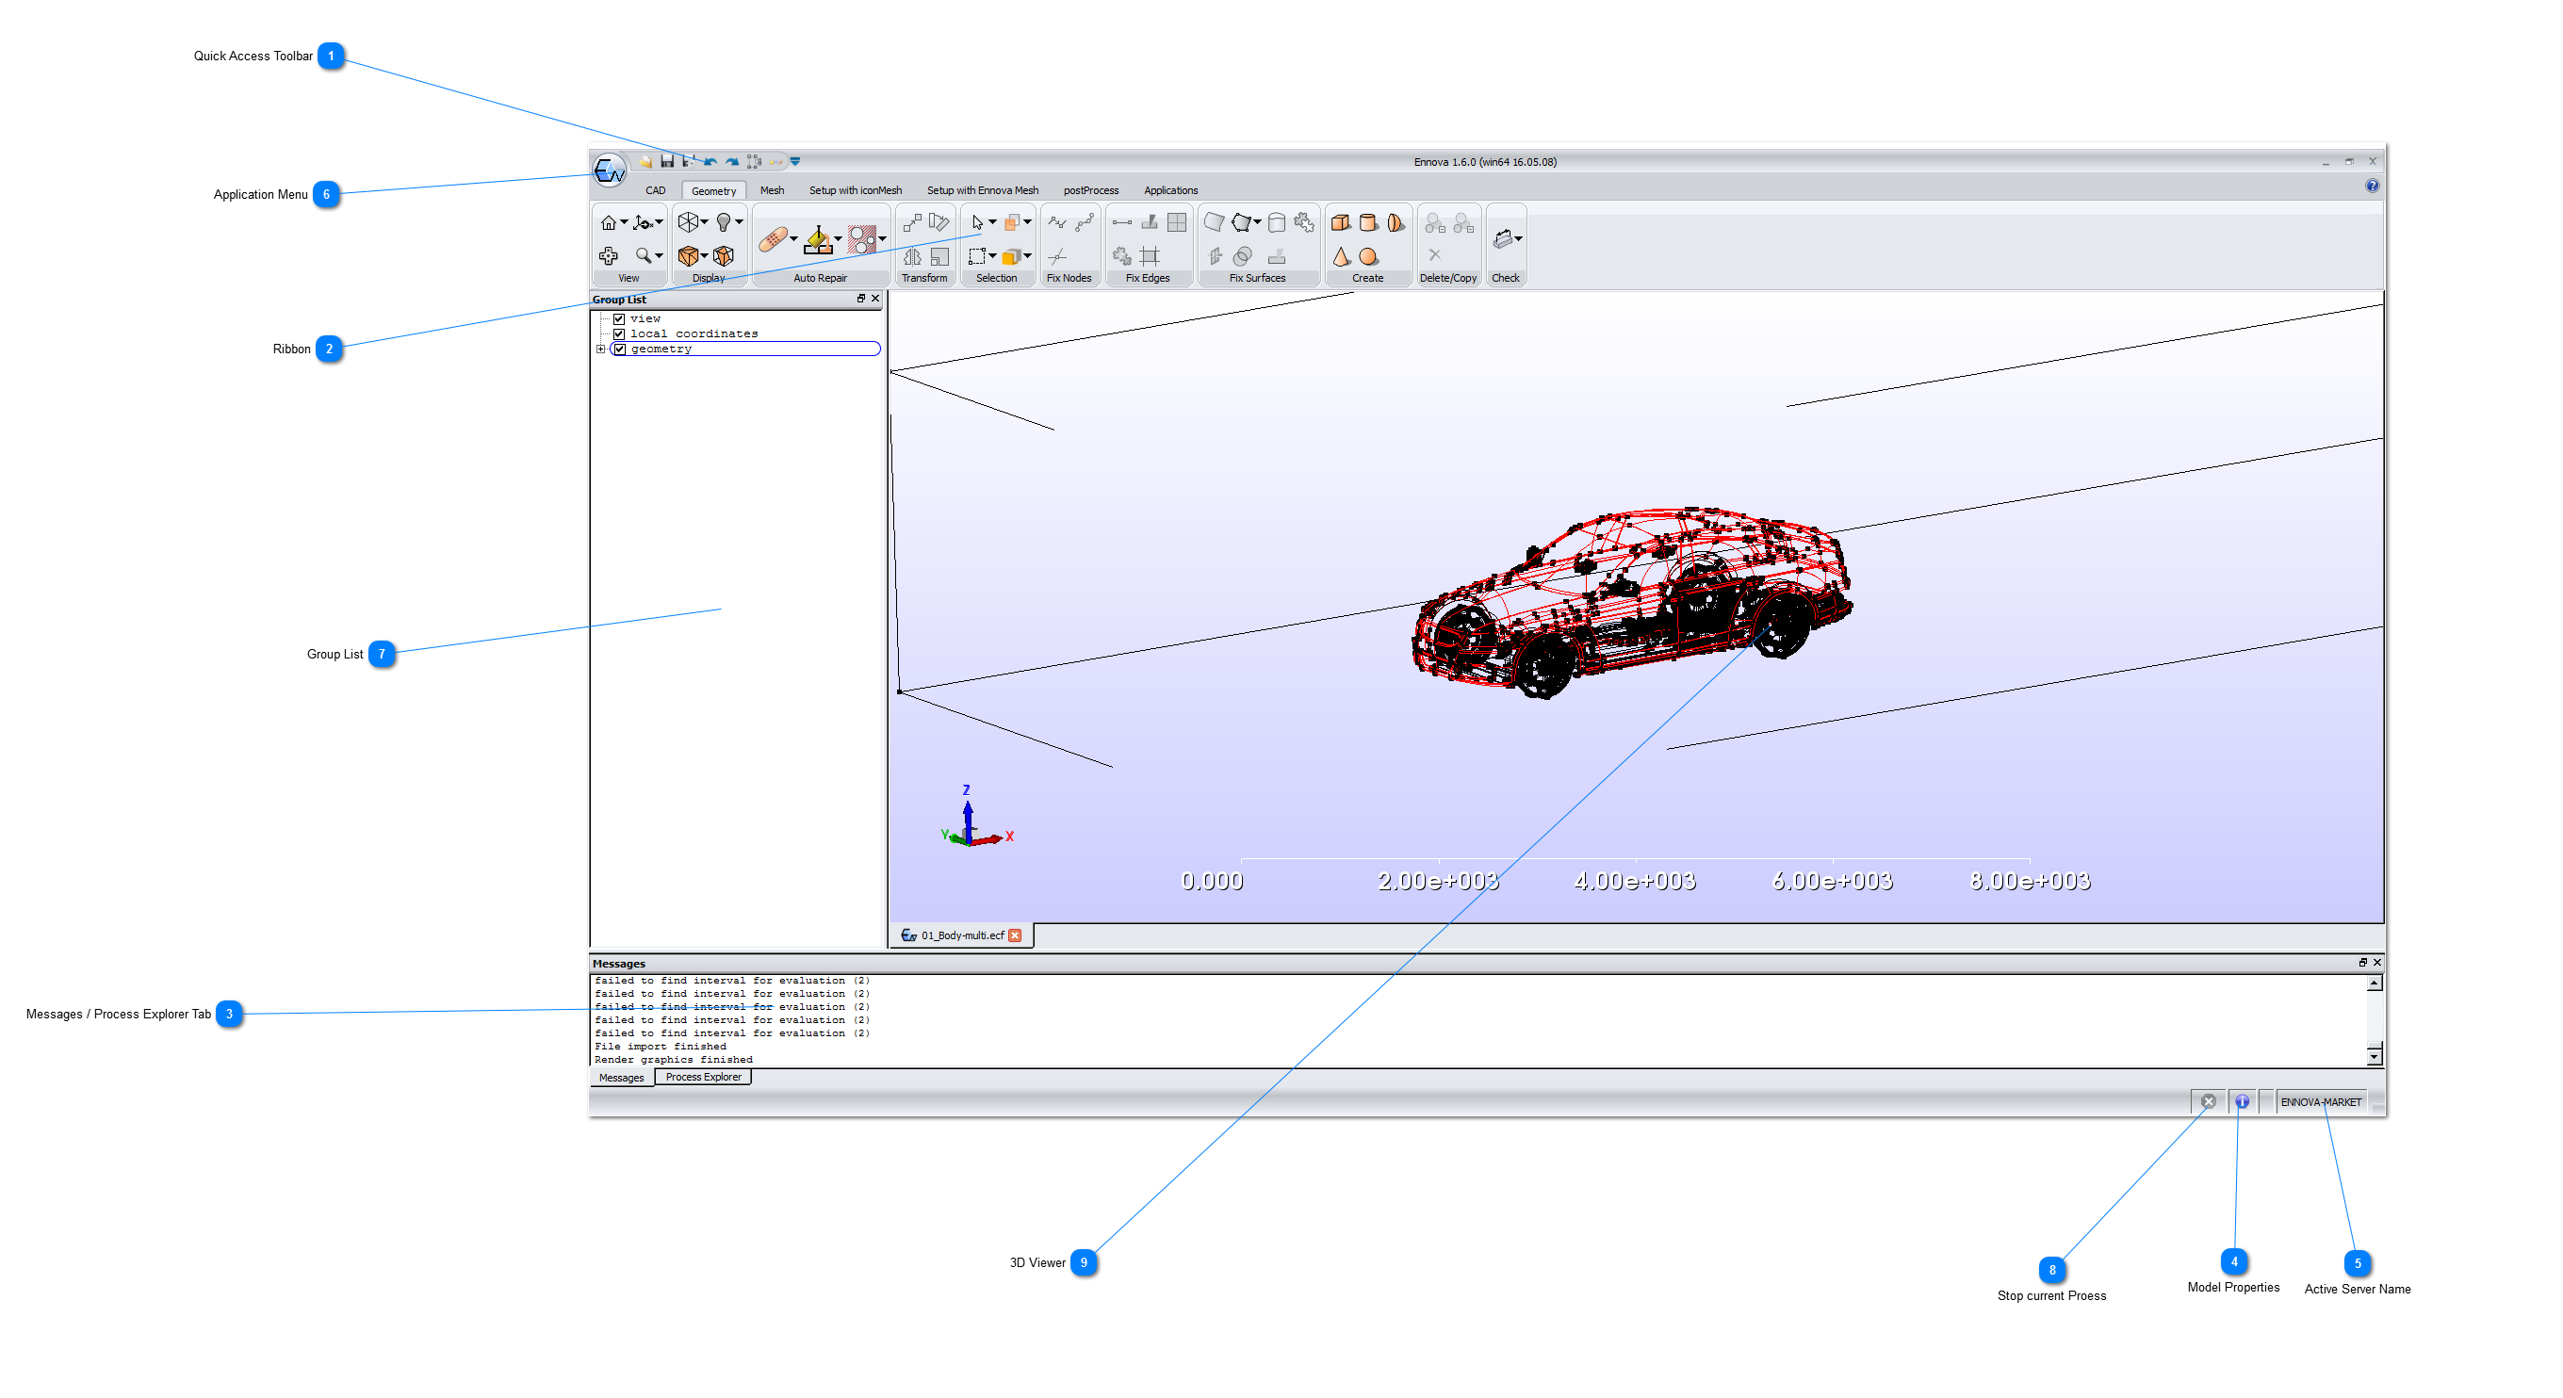Viewport: 2563px width, 1398px height.
Task: Switch to the Mesh ribbon tab
Action: click(772, 190)
